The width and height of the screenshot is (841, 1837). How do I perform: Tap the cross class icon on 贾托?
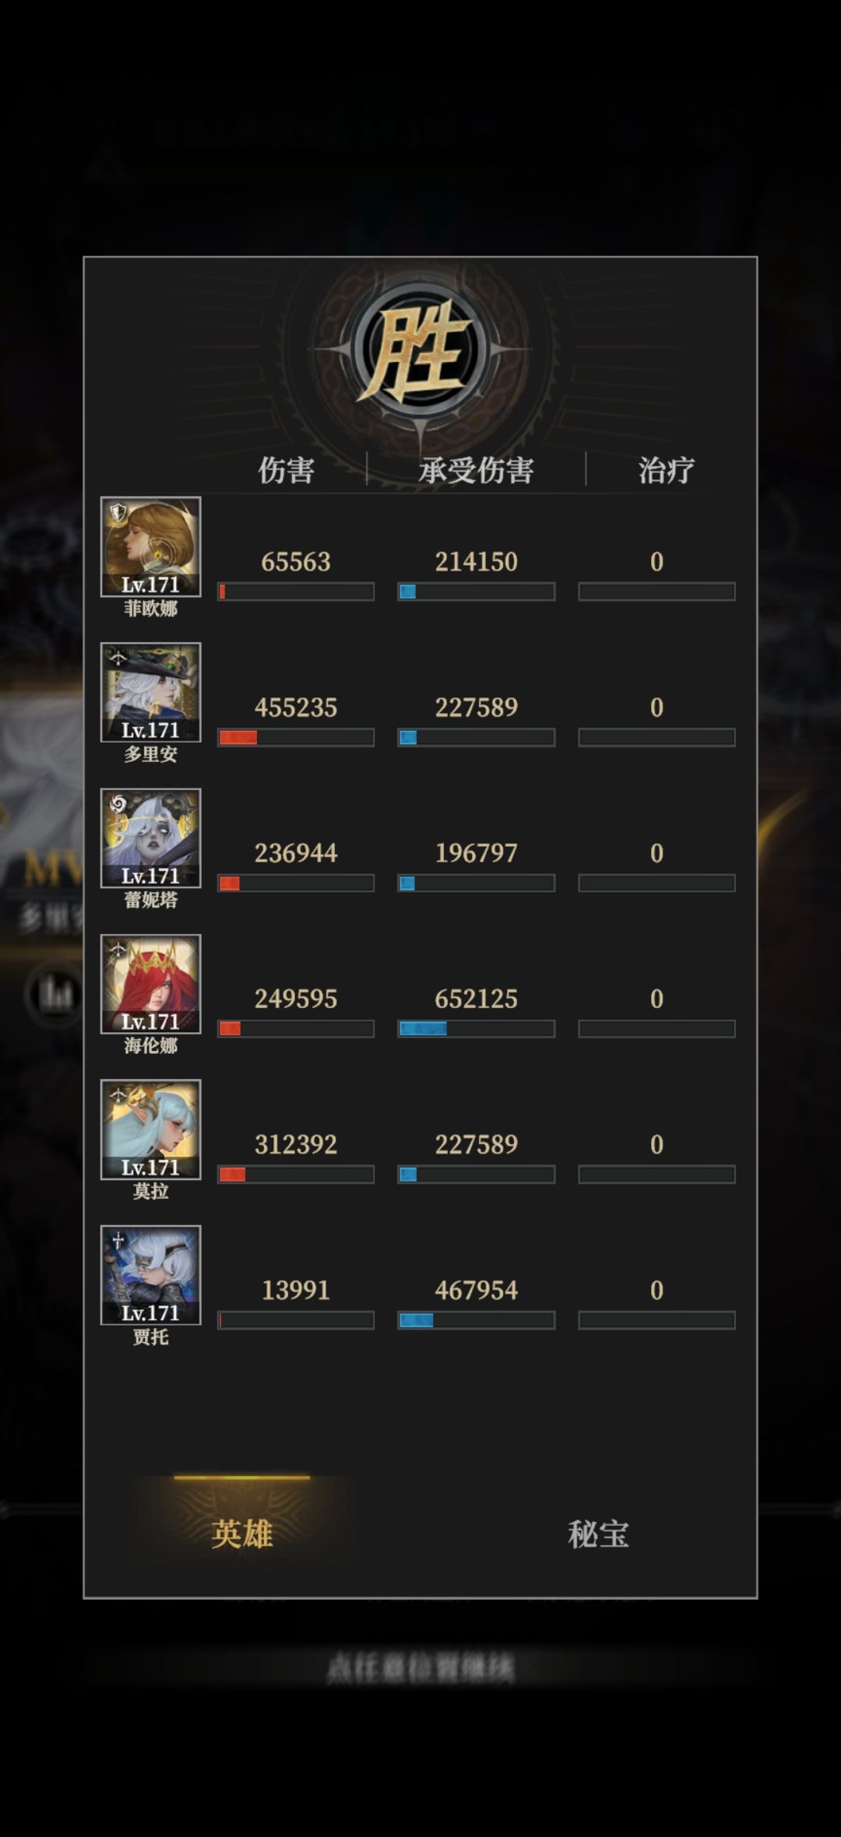point(118,1241)
